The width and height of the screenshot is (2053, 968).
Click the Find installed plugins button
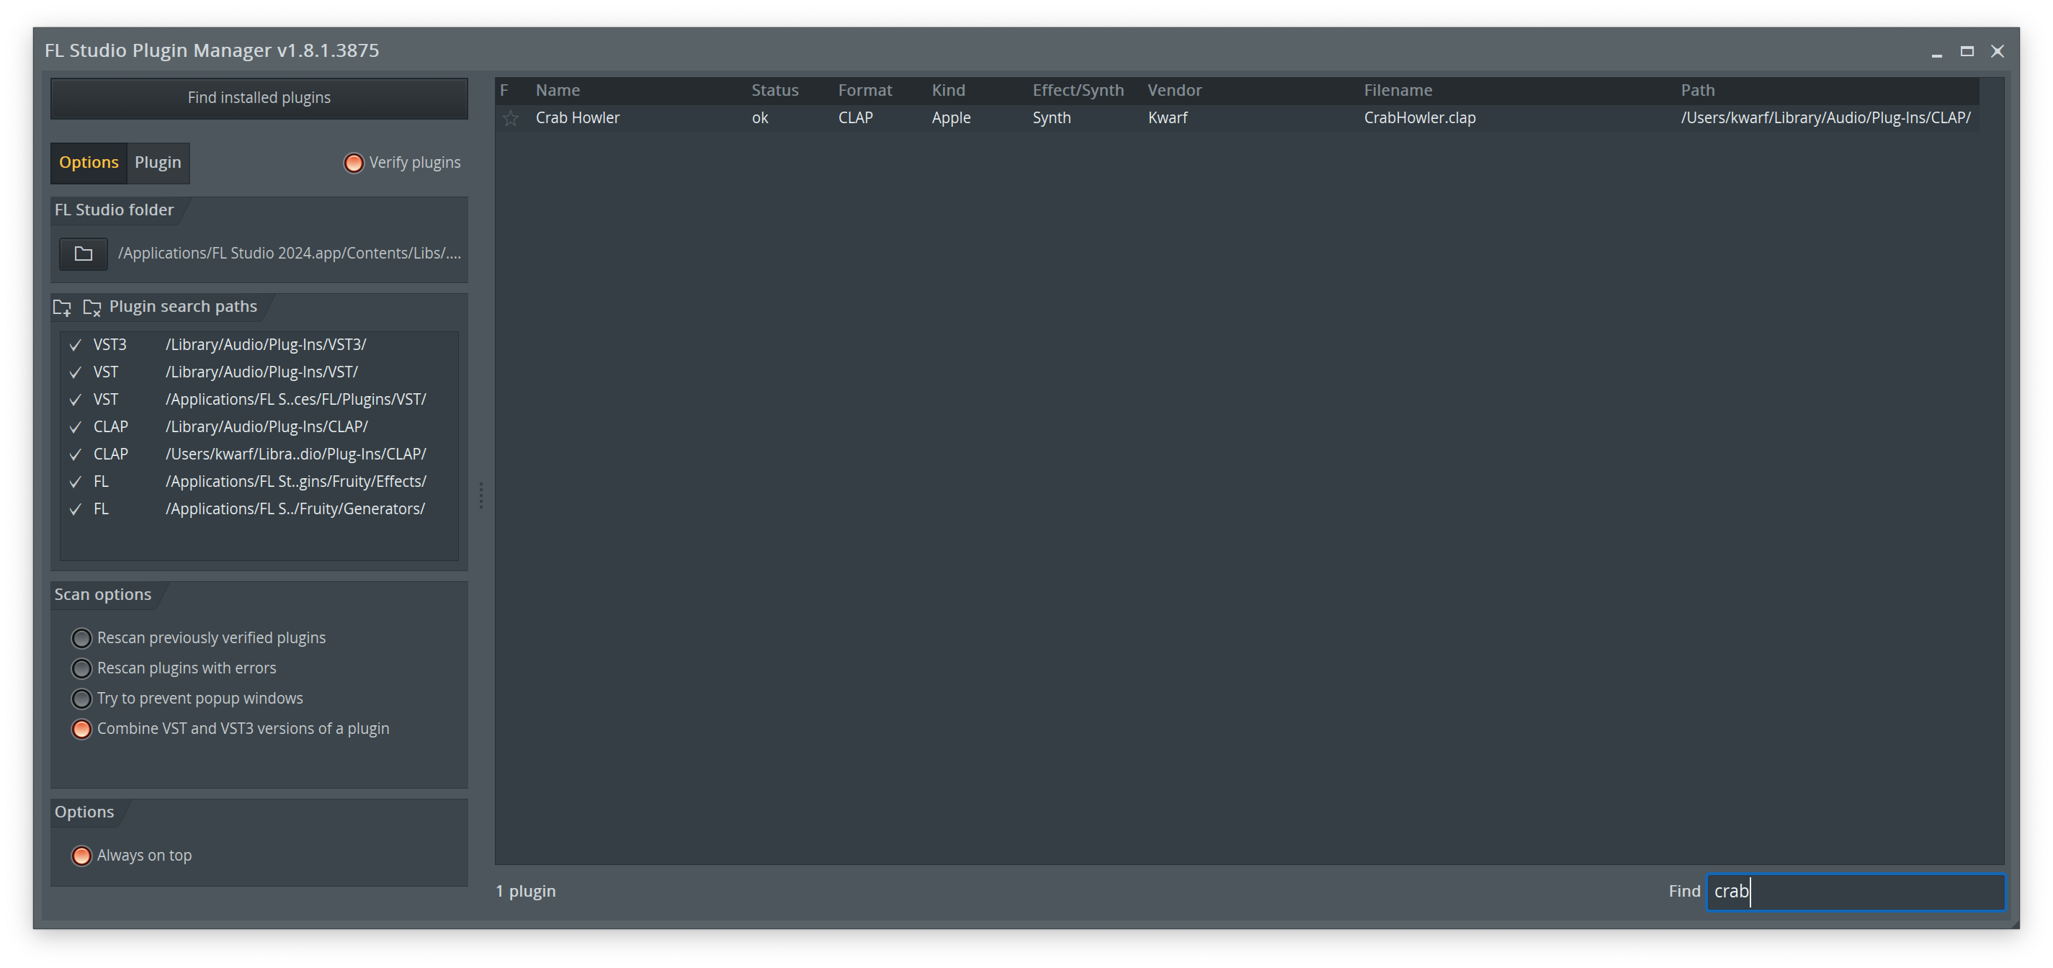(259, 98)
